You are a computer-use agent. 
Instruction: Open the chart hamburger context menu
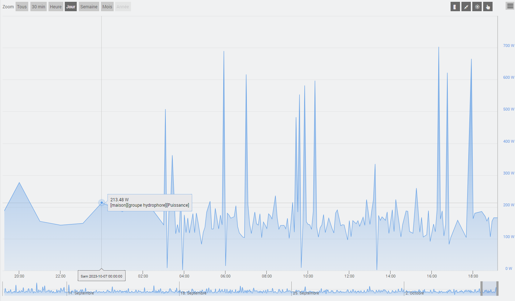pyautogui.click(x=510, y=6)
